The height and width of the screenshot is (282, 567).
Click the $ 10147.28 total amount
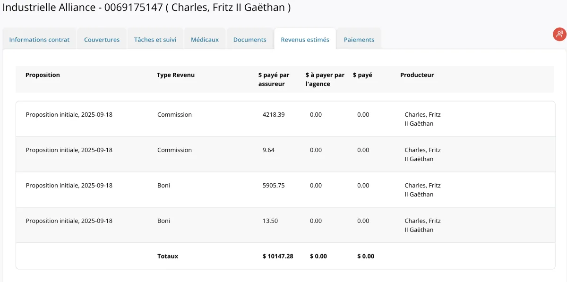click(278, 256)
